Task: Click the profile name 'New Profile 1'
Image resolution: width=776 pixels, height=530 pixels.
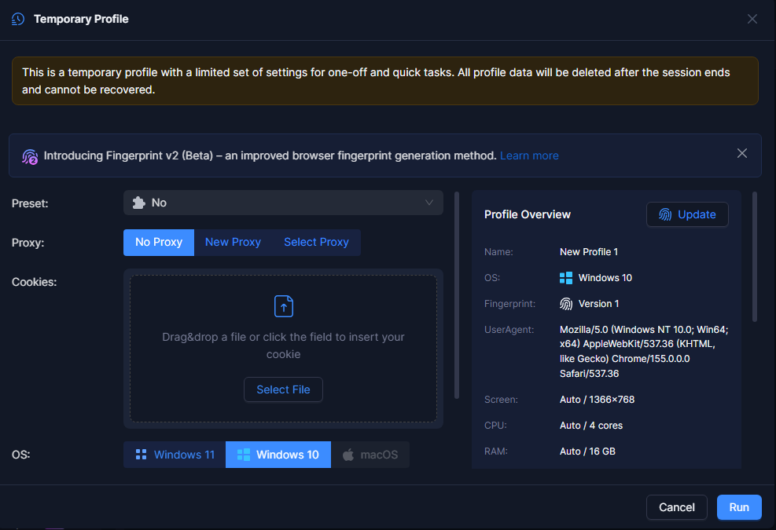Action: point(589,252)
